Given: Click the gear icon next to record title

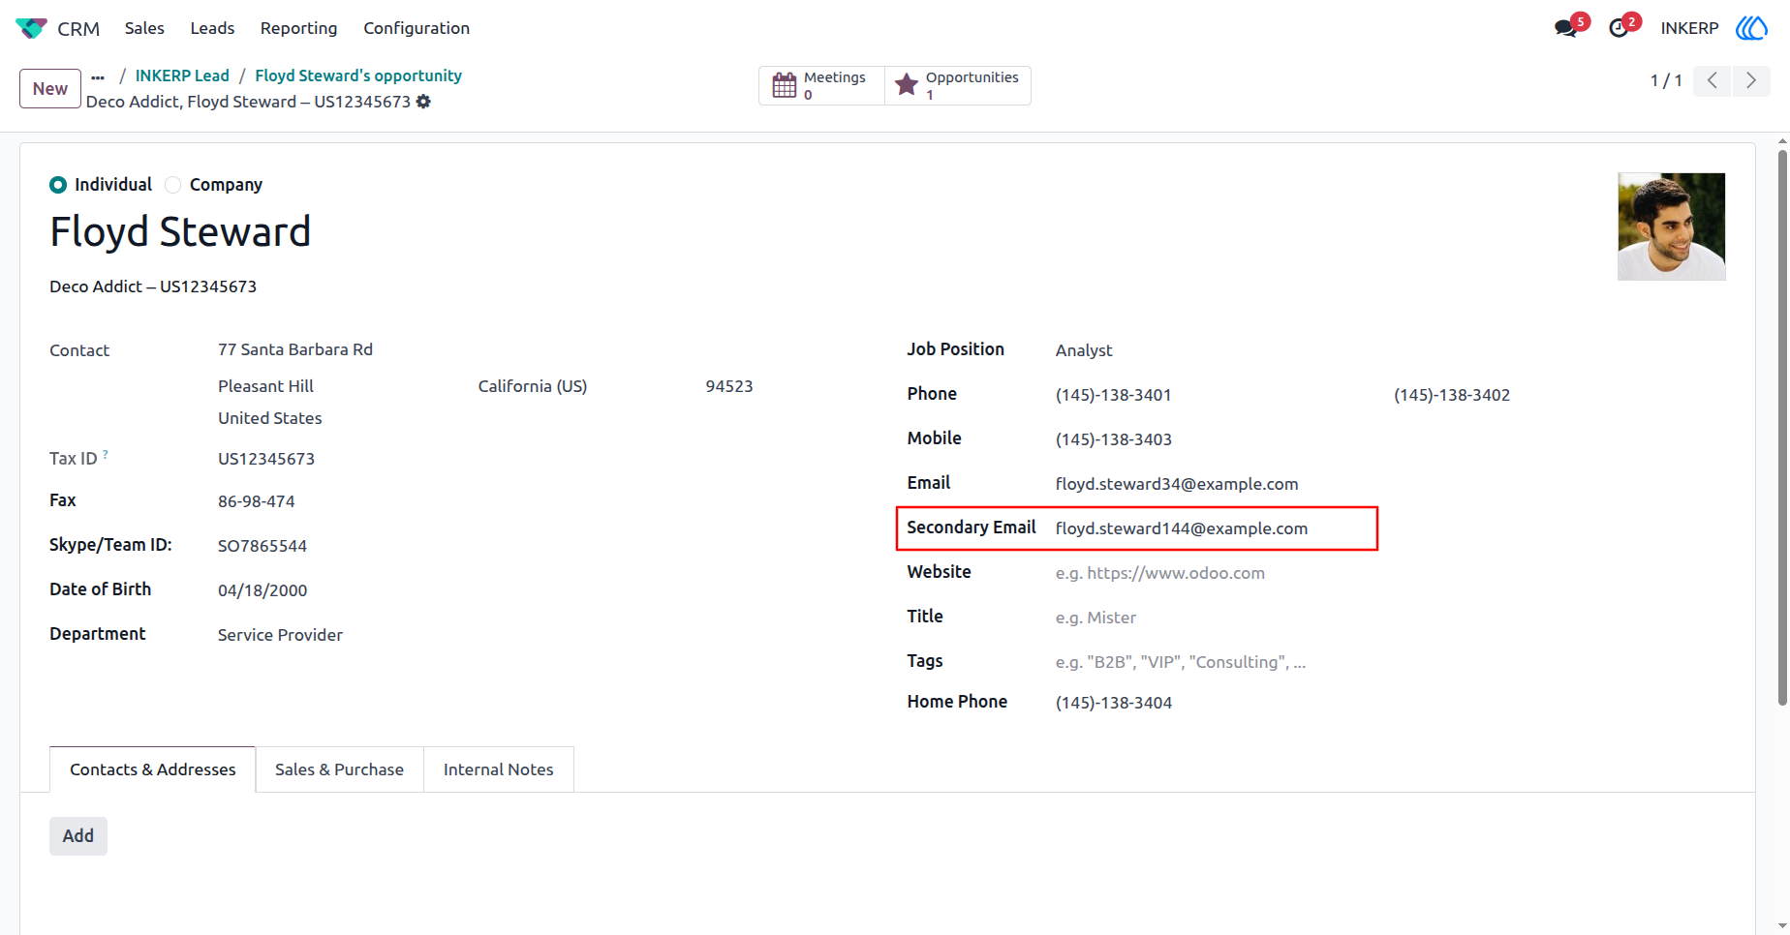Looking at the screenshot, I should (x=423, y=102).
